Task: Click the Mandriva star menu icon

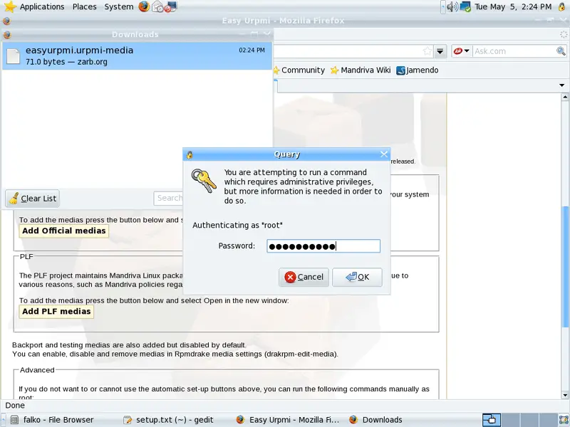Action: [10, 6]
